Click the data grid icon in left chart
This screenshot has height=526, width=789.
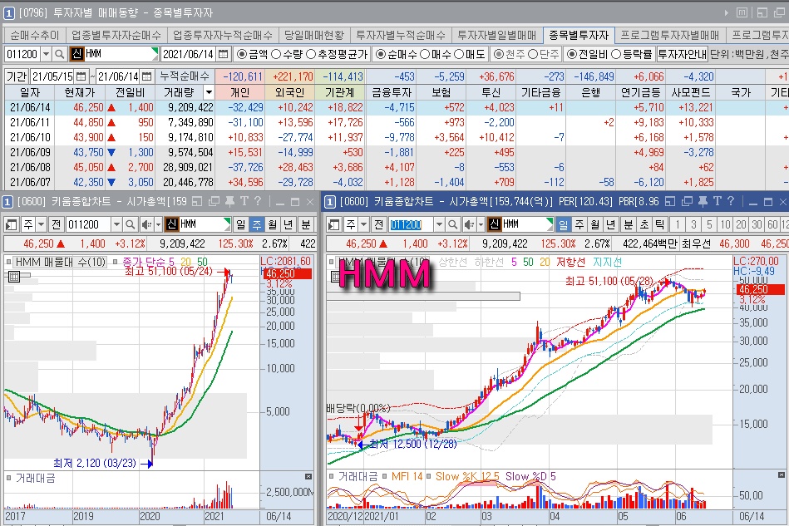click(x=14, y=276)
